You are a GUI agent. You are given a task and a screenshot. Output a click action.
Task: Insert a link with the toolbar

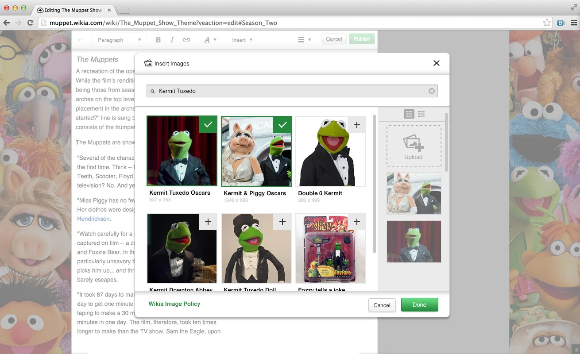click(186, 40)
